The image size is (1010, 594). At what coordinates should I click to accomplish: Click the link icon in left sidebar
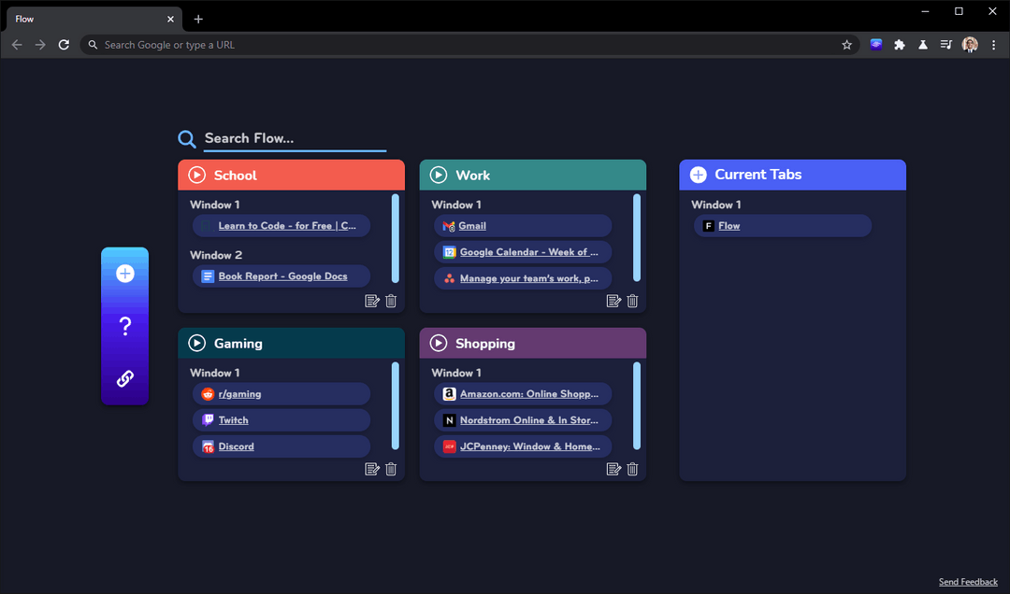pos(125,378)
